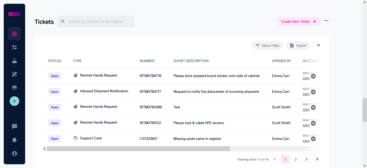
Task: Open the account avatar icon in sidebar
Action: point(14,154)
